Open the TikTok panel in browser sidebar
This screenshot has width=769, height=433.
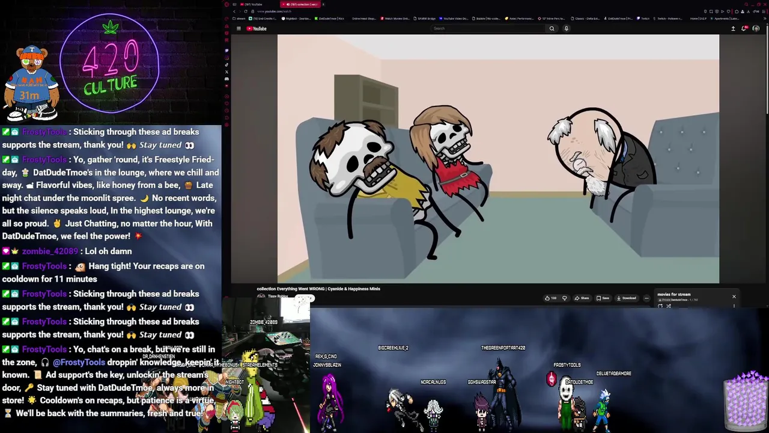(226, 65)
